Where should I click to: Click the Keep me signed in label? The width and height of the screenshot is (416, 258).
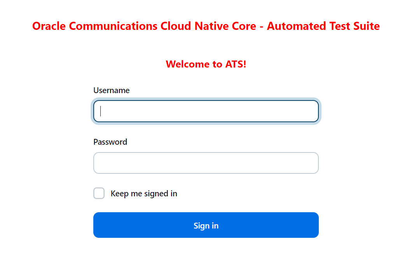144,193
